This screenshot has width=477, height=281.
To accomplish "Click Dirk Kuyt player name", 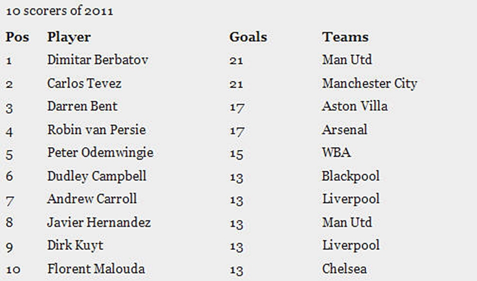I will pos(75,245).
